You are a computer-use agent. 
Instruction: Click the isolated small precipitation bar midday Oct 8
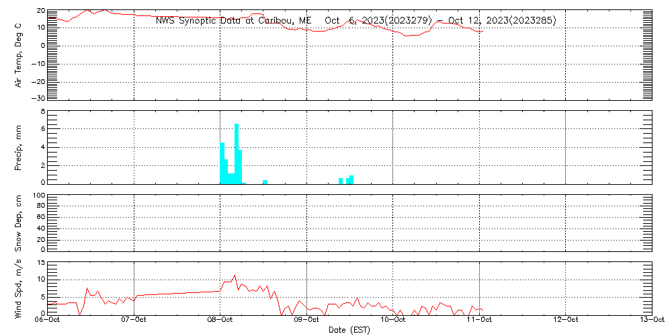pos(265,181)
